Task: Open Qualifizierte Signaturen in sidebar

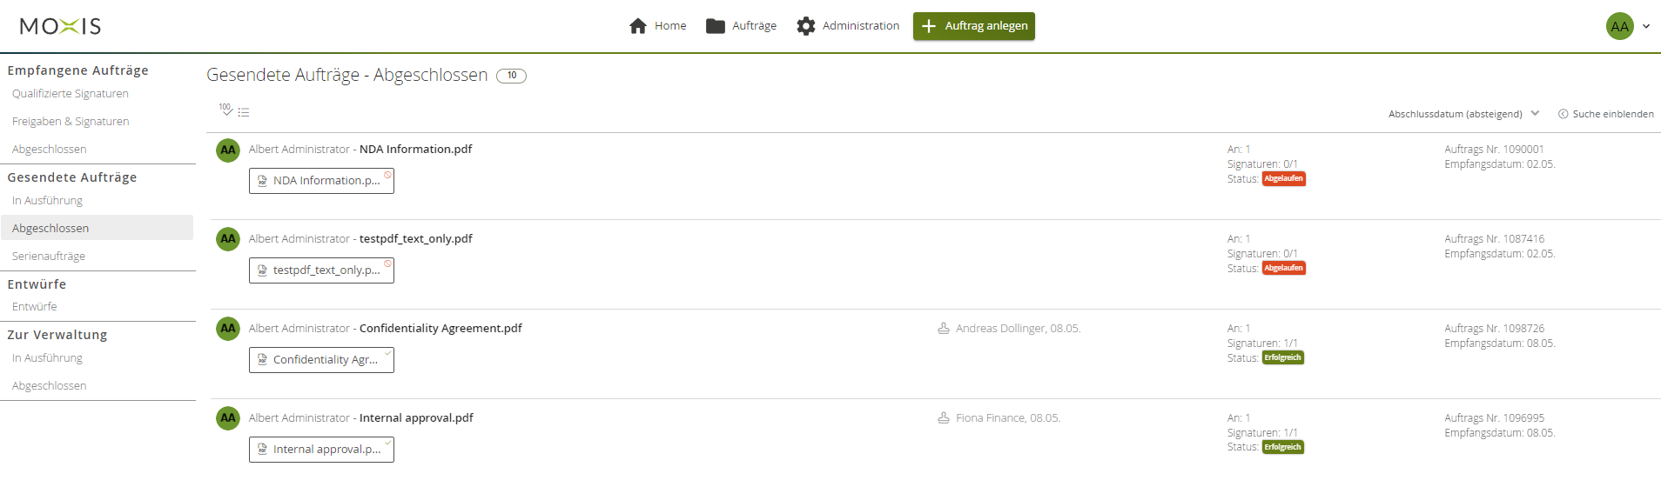Action: [x=71, y=94]
